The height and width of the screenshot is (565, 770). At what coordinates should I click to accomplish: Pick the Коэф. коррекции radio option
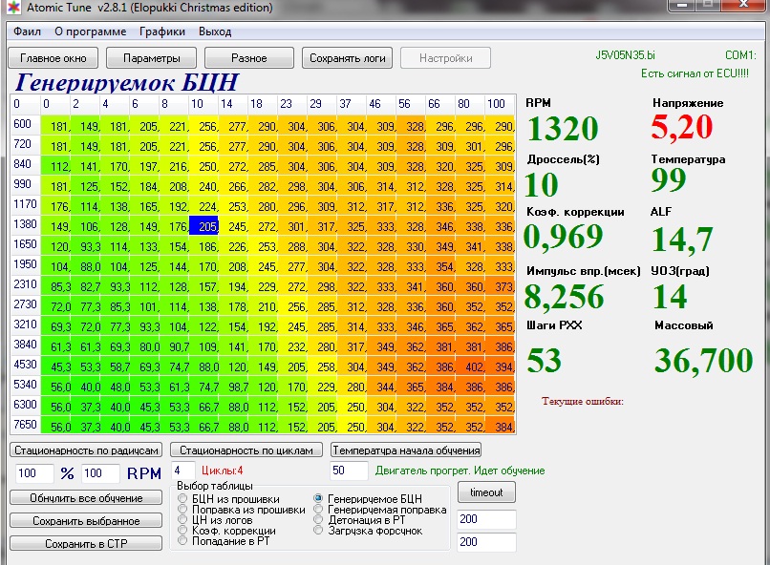tap(183, 531)
